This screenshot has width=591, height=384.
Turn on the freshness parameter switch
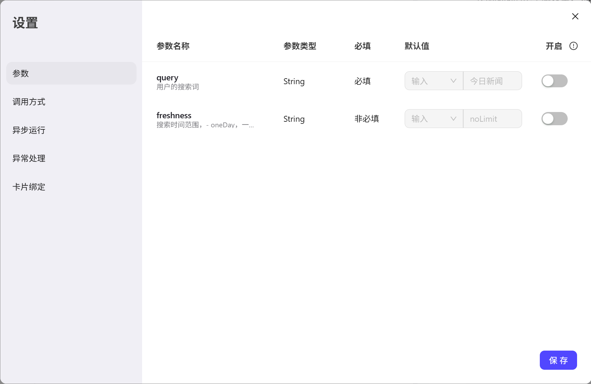coord(554,119)
